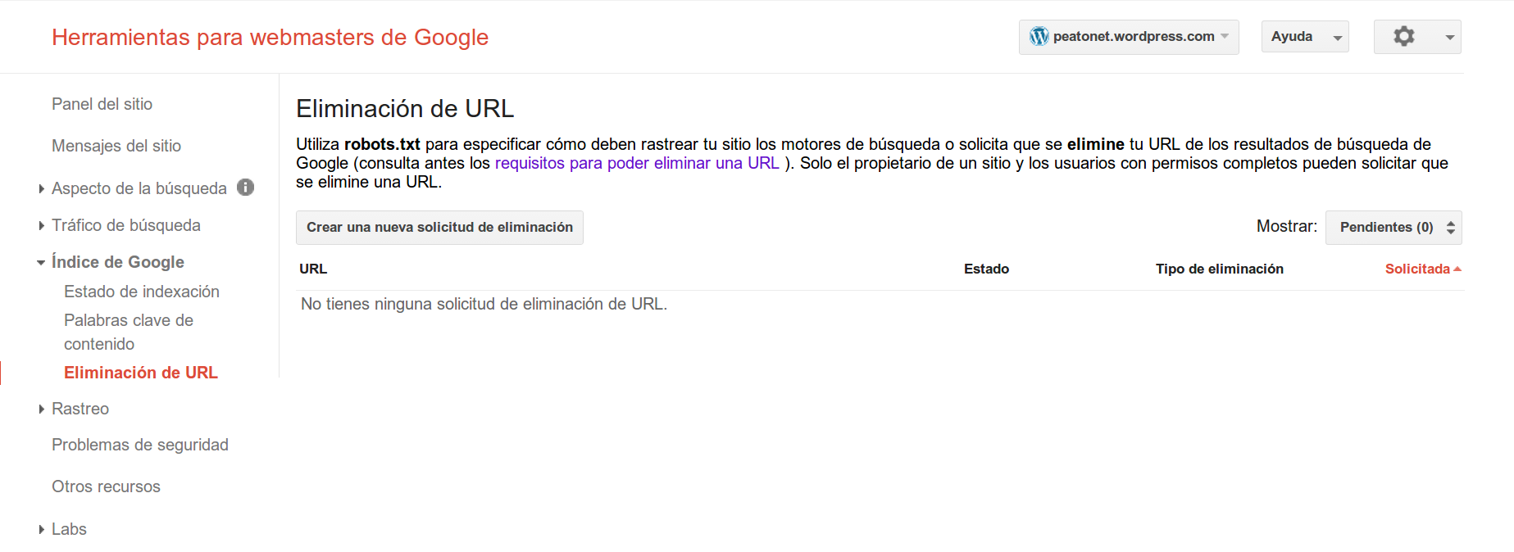Open the Ayuda dropdown menu
This screenshot has height=552, width=1514.
click(1305, 37)
